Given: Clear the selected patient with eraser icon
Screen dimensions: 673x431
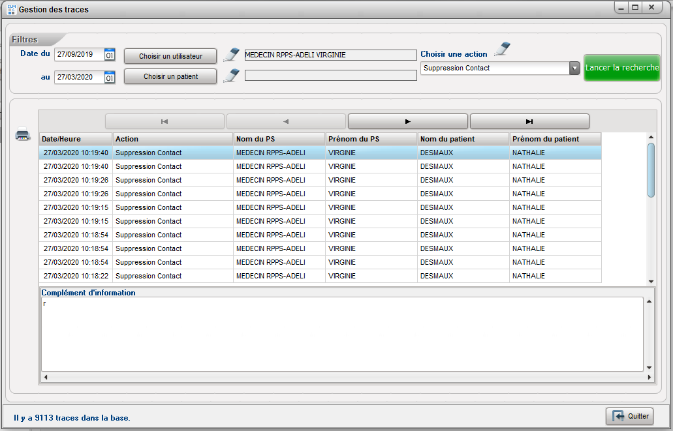Looking at the screenshot, I should (x=231, y=76).
